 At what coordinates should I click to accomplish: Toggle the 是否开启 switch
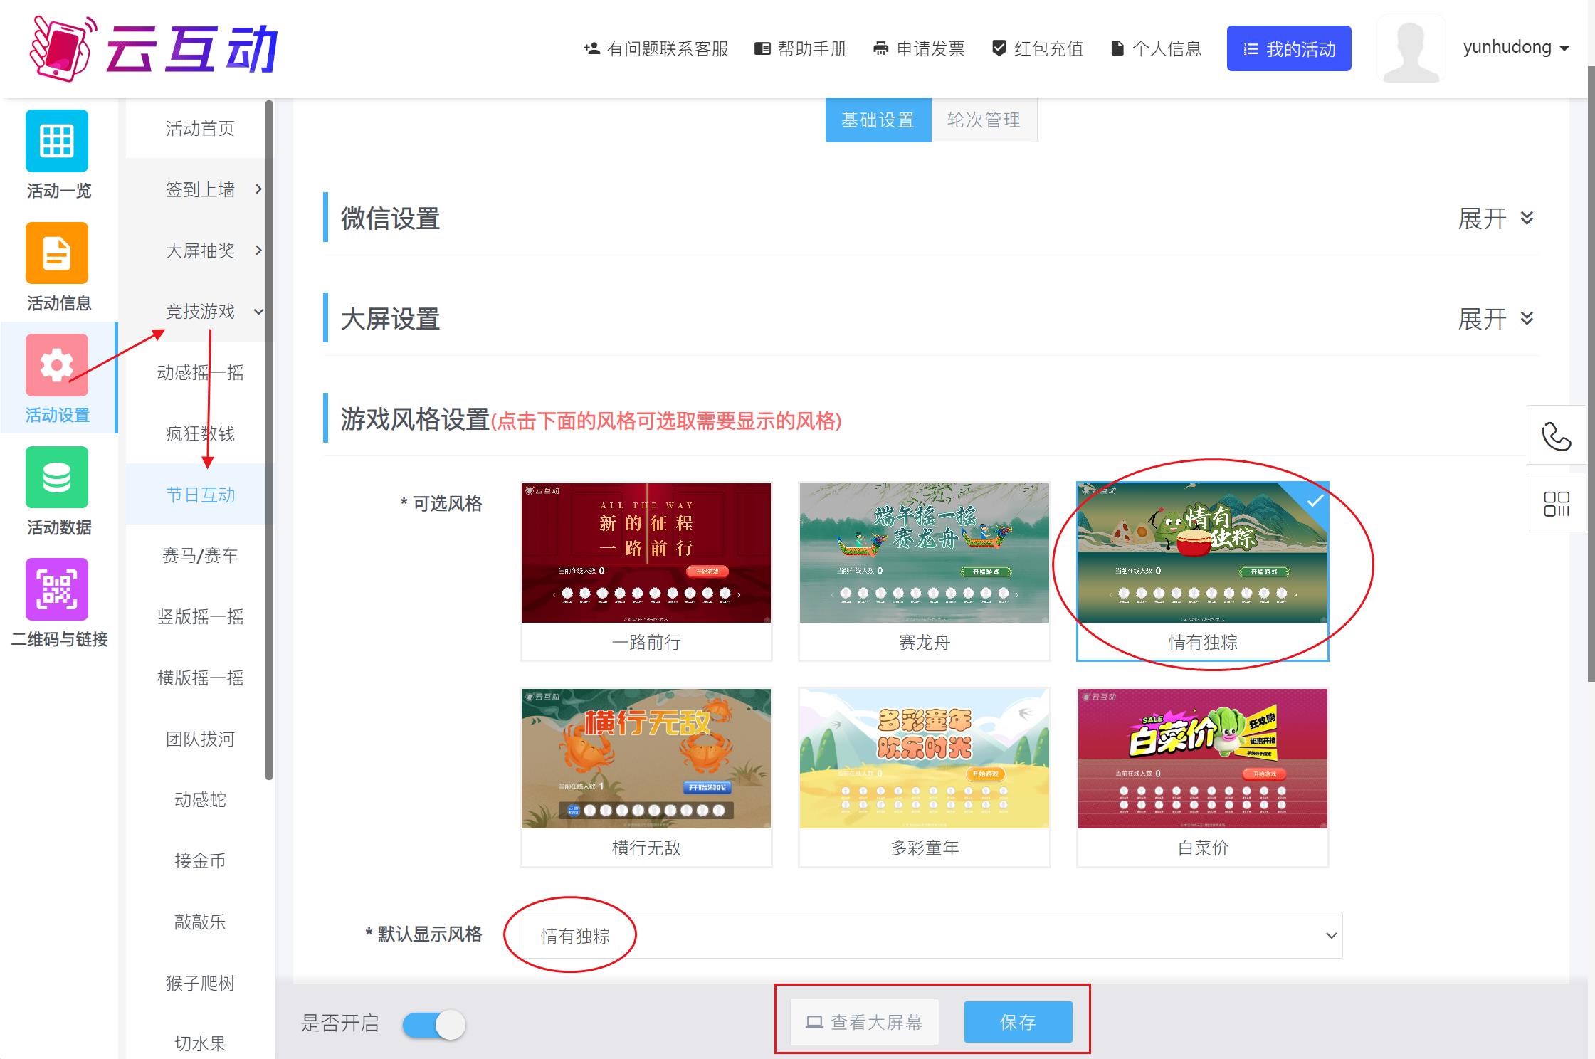click(x=433, y=1025)
